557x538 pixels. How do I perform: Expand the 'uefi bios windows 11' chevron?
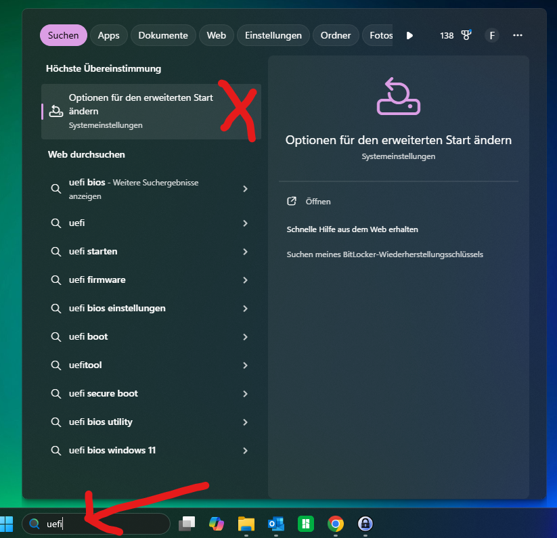245,450
